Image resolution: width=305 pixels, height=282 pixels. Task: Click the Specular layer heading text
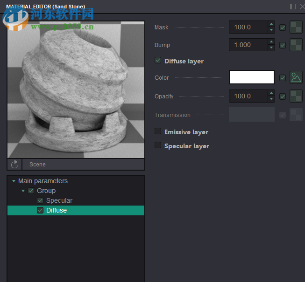coord(187,146)
